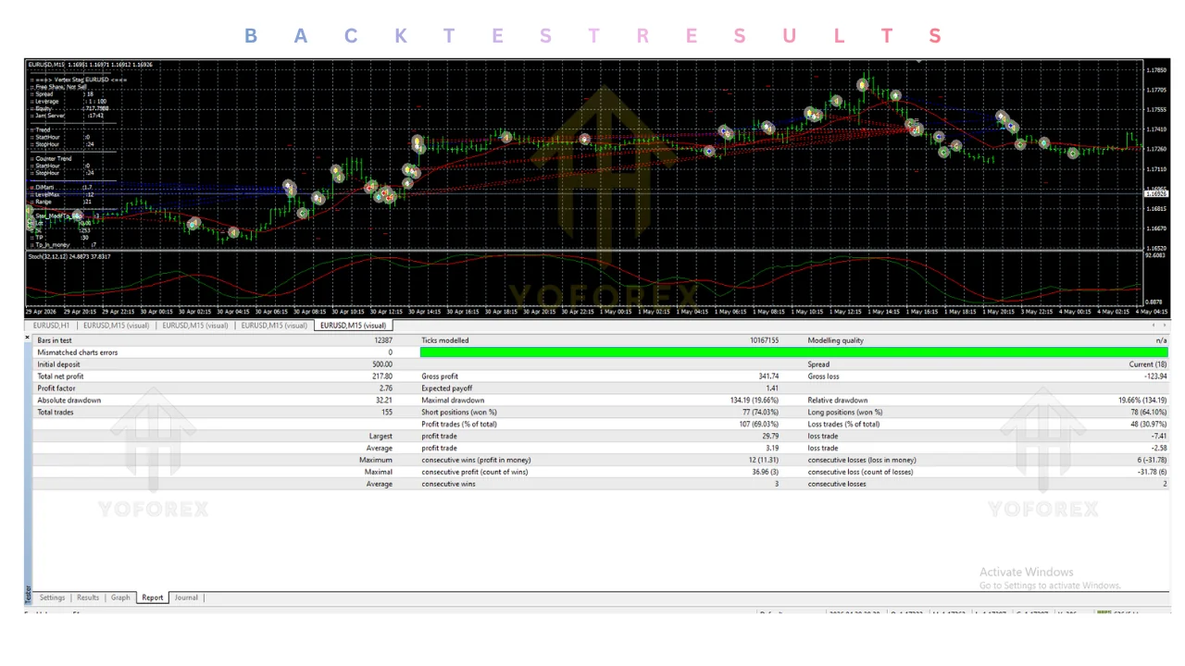Image resolution: width=1185 pixels, height=666 pixels.
Task: Switch to the EURUSD,H1 chart tab
Action: click(x=51, y=326)
